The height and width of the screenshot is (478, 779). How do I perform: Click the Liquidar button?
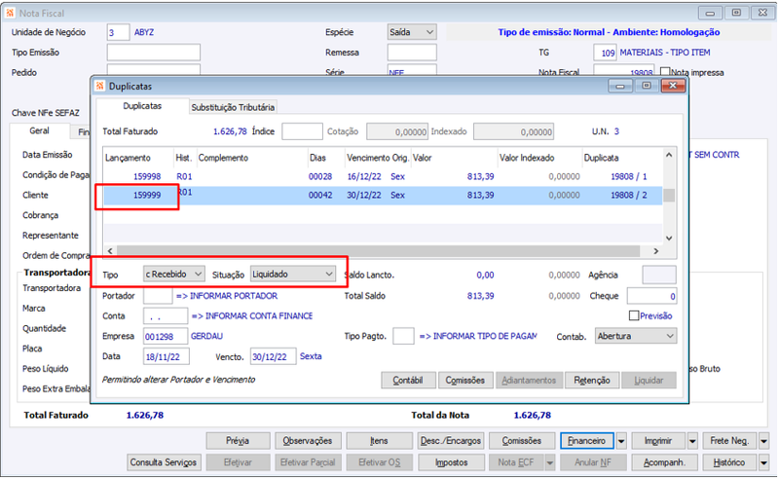click(x=649, y=380)
